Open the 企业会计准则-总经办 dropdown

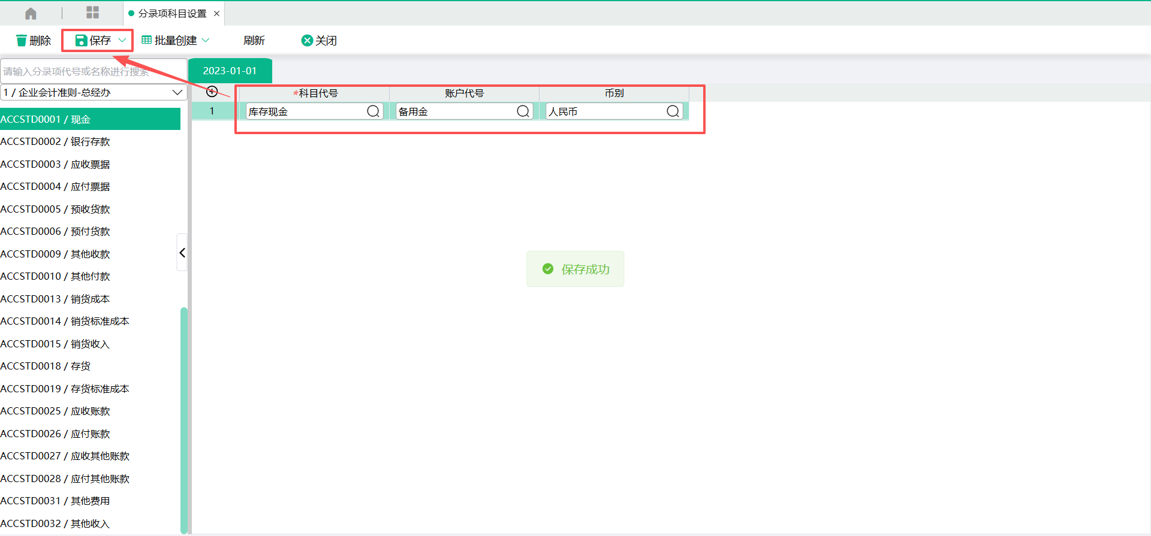click(94, 92)
